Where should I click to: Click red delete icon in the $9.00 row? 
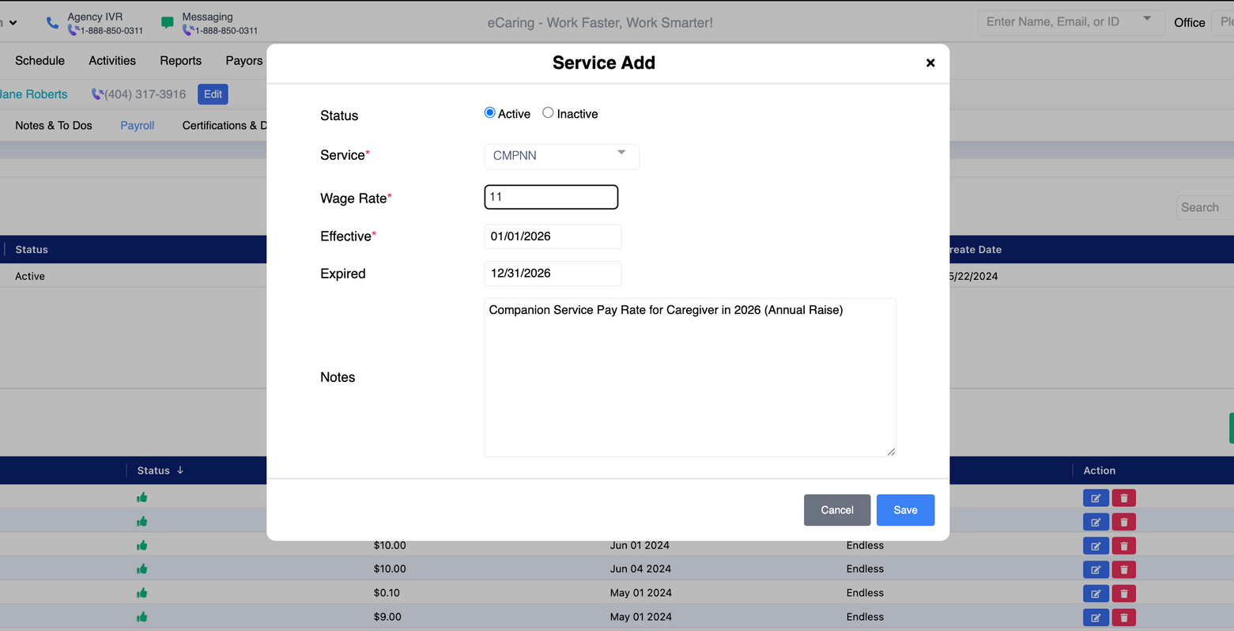tap(1123, 618)
